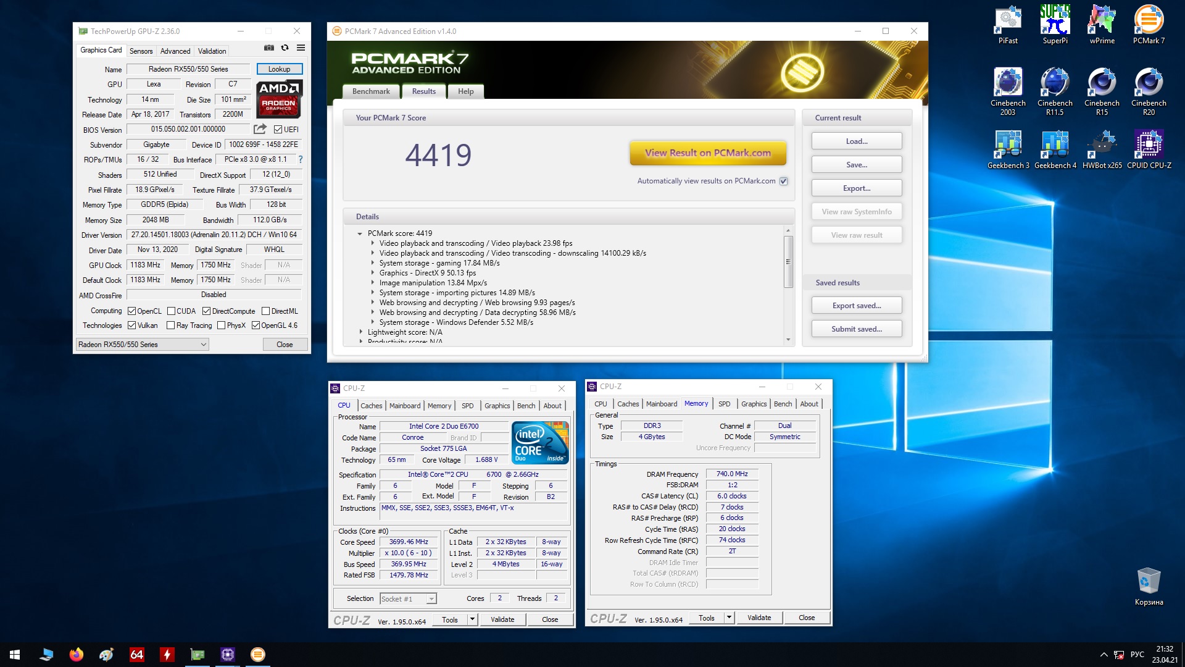Launch Geekbench 3 from desktop

[1008, 149]
